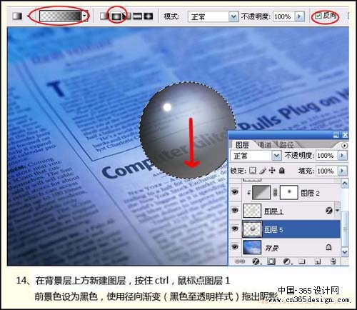Image resolution: width=357 pixels, height=310 pixels.
Task: Click the gradient preview swatch
Action: tap(61, 16)
